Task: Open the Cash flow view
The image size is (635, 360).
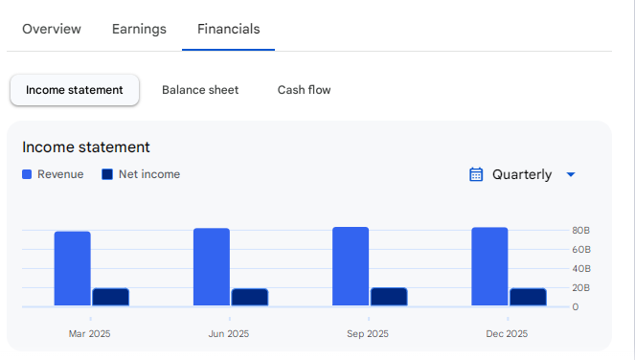Action: tap(304, 90)
